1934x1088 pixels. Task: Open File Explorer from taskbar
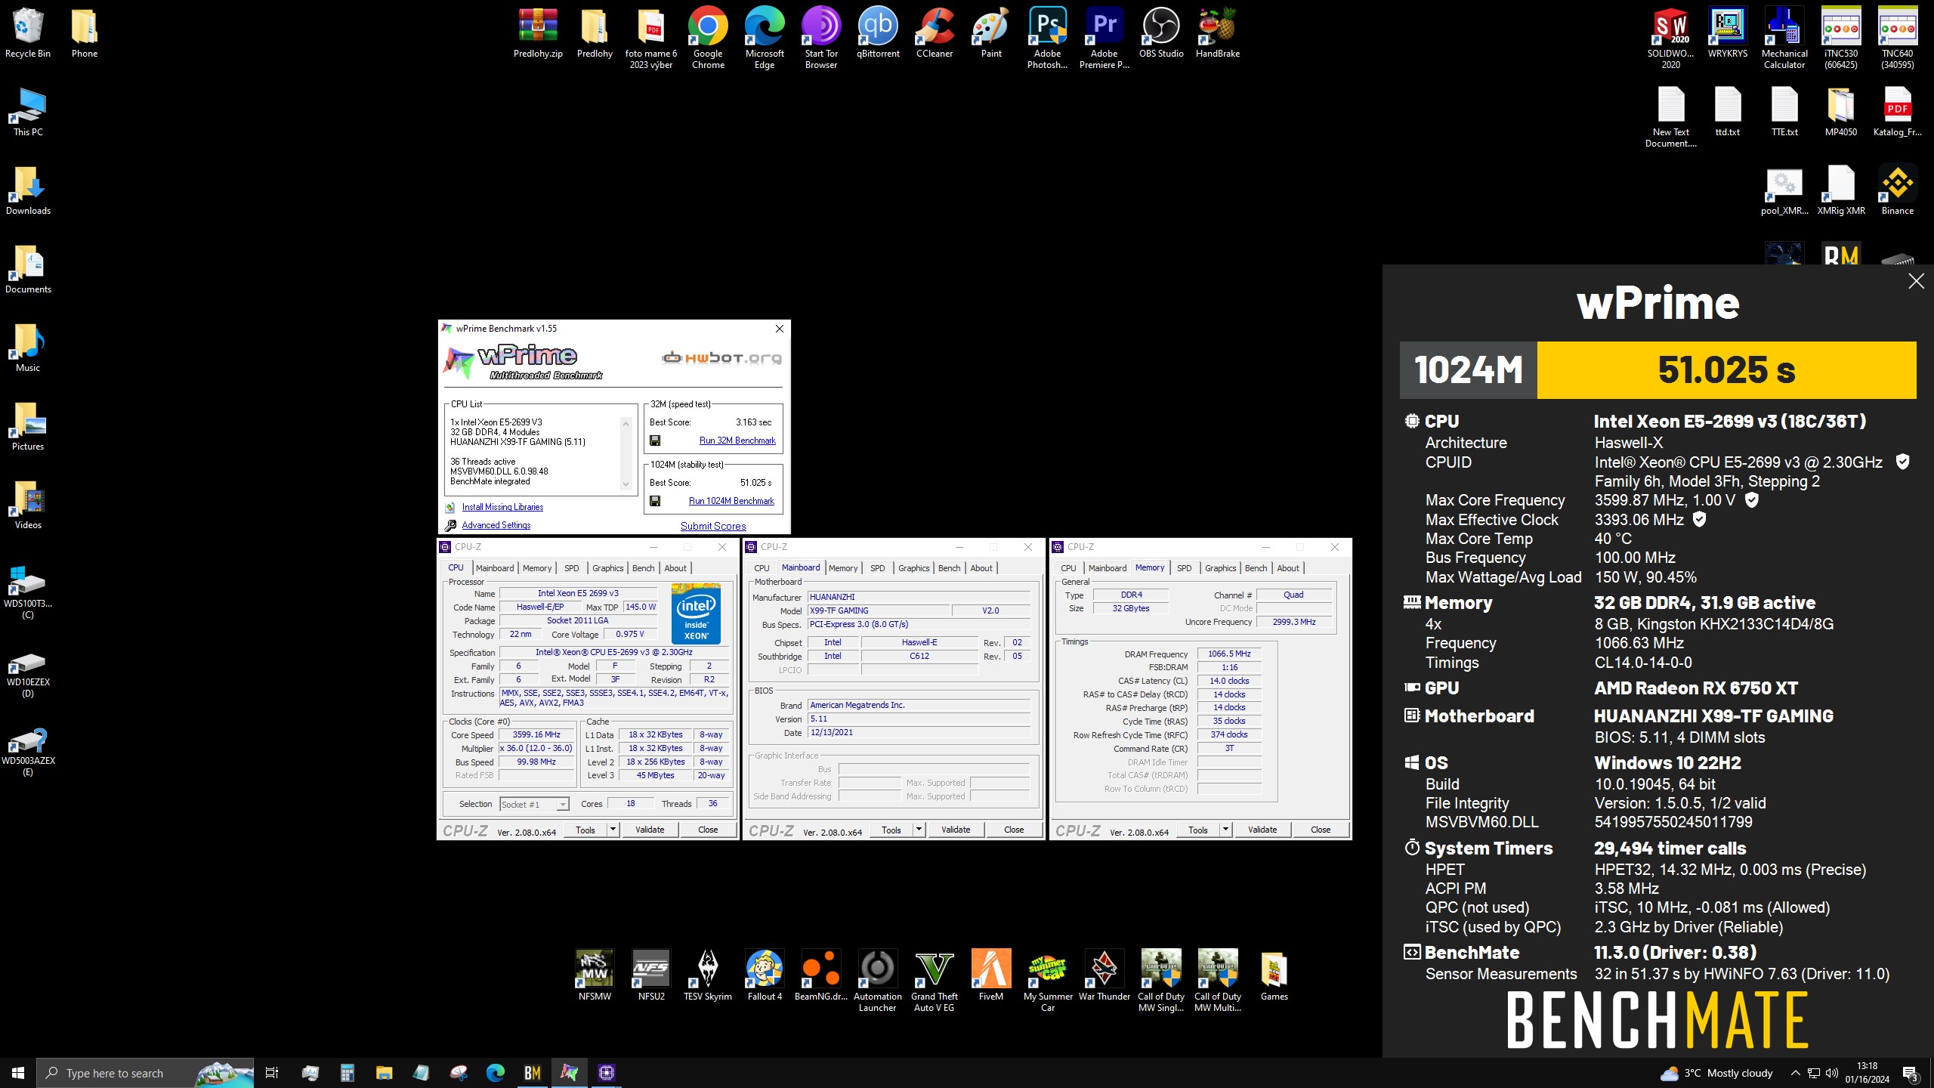384,1073
